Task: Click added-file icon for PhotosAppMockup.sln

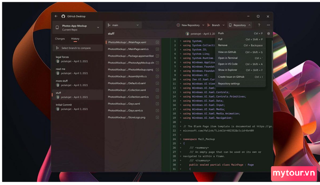Action: (157, 63)
